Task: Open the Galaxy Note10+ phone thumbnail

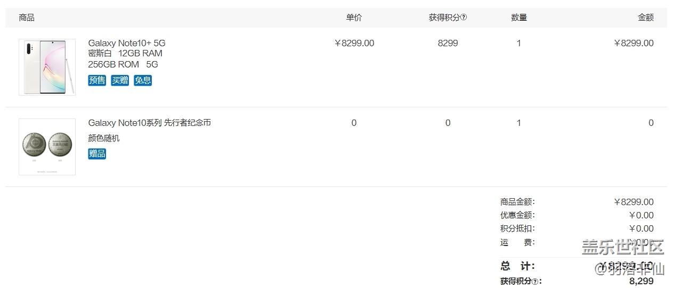Action: point(47,67)
